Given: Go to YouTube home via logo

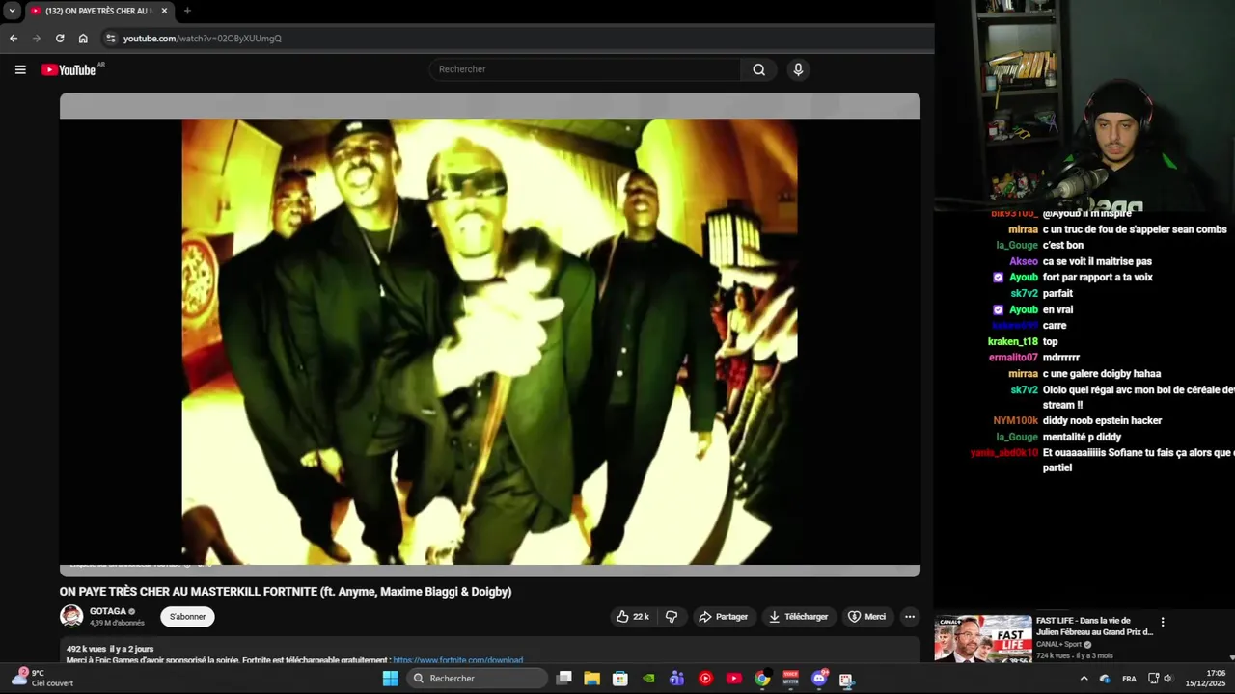Looking at the screenshot, I should [69, 69].
